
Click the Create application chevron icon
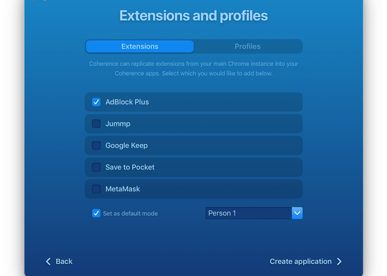pyautogui.click(x=339, y=262)
